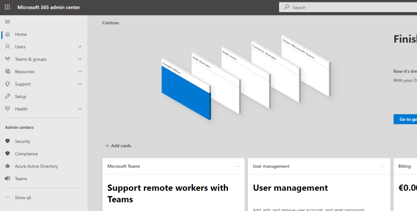417x211 pixels.
Task: Click the Setup wrench icon
Action: tap(7, 96)
